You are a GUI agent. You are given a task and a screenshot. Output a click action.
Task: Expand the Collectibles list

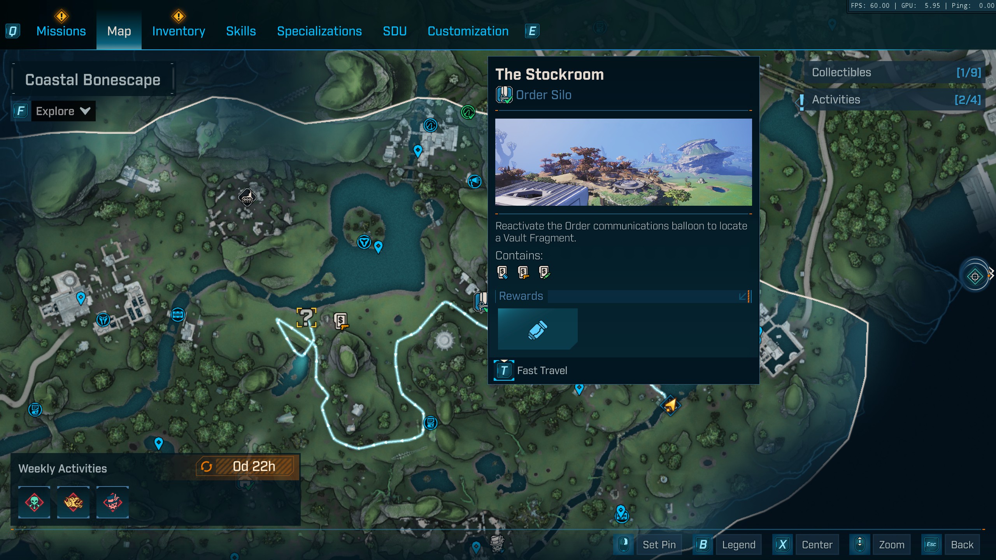(x=895, y=72)
